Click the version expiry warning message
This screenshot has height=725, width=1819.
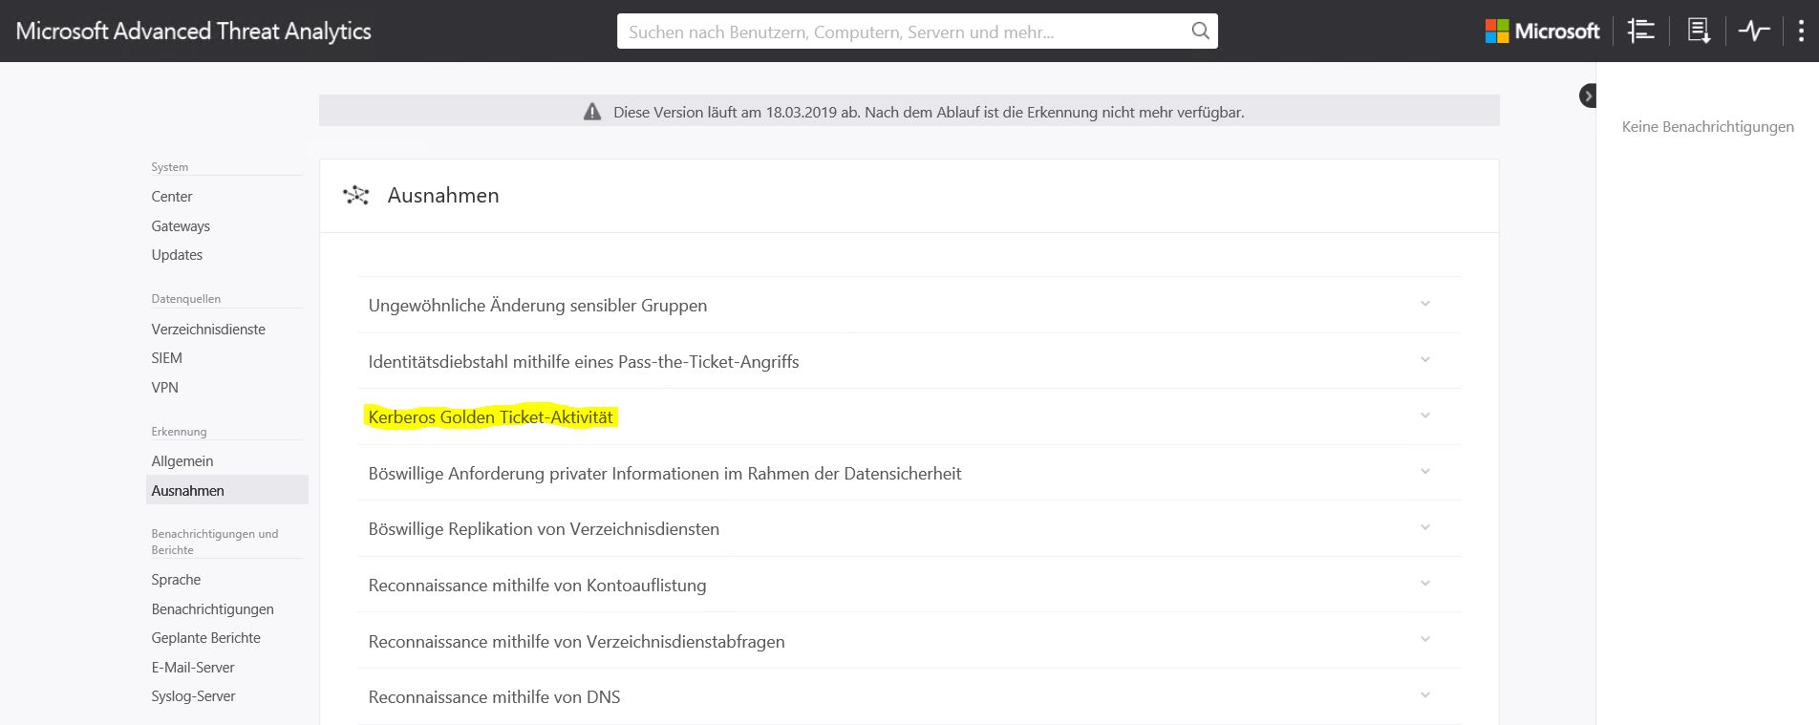[929, 113]
